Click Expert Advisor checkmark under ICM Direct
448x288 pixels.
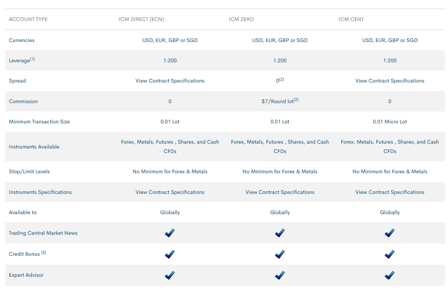coord(170,275)
